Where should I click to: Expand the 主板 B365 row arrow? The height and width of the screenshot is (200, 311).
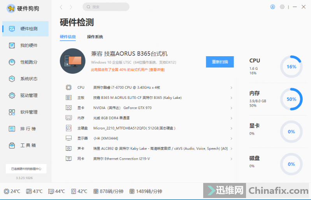pyautogui.click(x=231, y=98)
